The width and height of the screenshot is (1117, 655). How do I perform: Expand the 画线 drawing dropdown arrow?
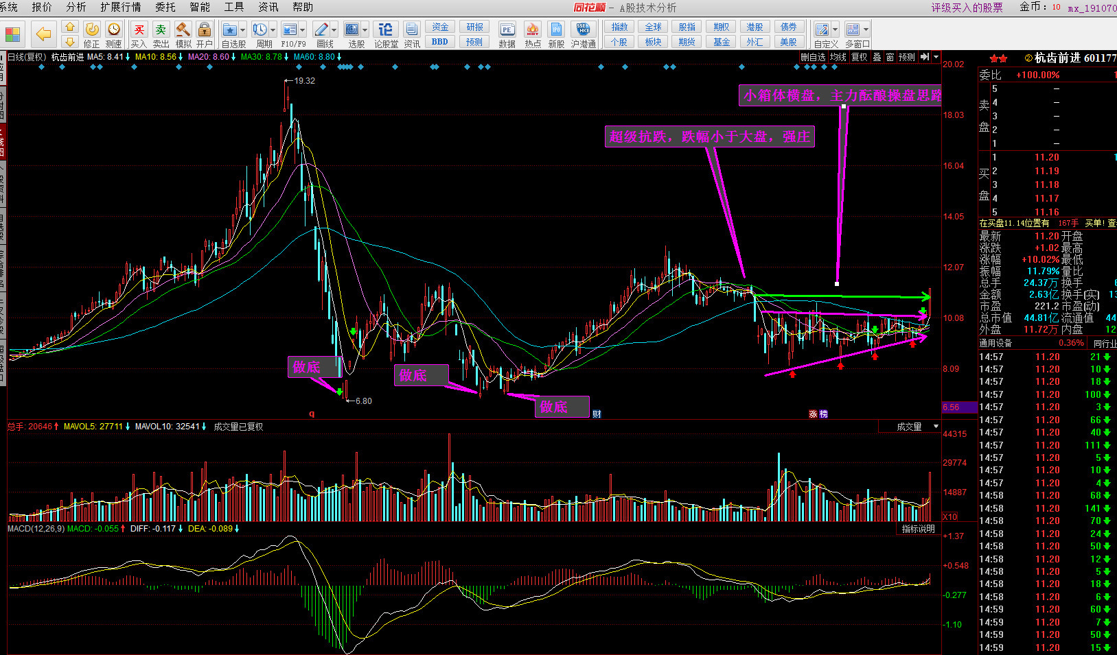334,30
